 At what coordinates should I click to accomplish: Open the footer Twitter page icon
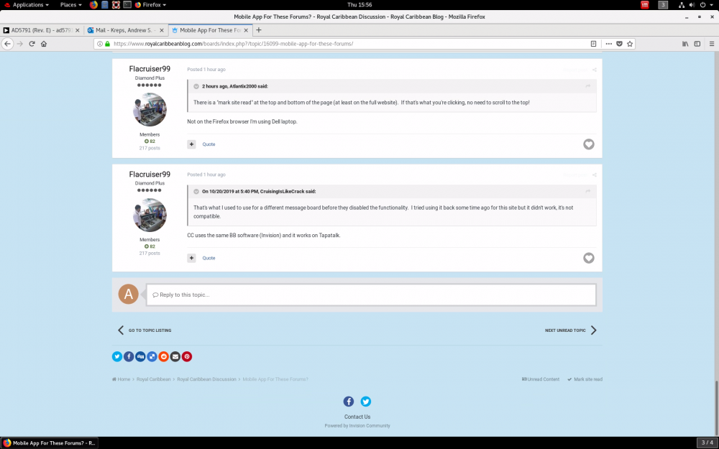(x=365, y=402)
